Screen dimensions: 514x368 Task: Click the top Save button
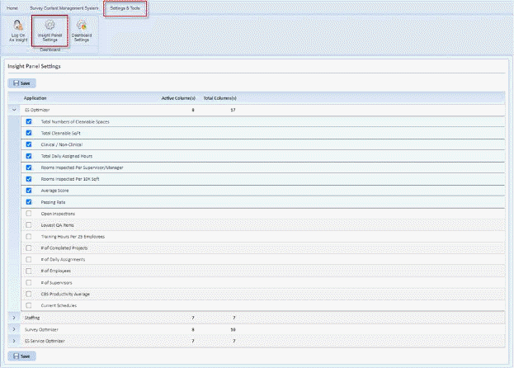pyautogui.click(x=21, y=83)
